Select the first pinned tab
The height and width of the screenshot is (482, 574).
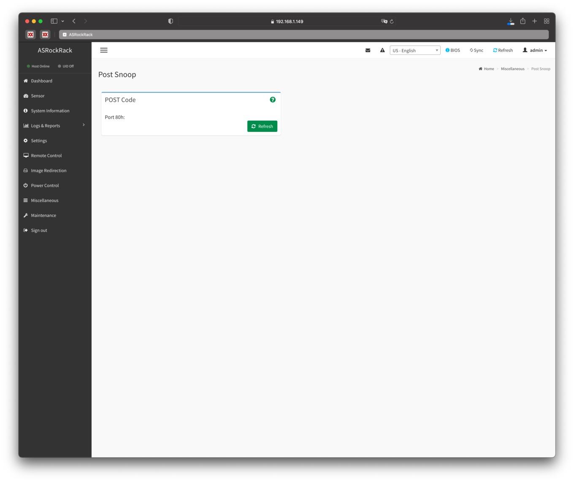[30, 35]
